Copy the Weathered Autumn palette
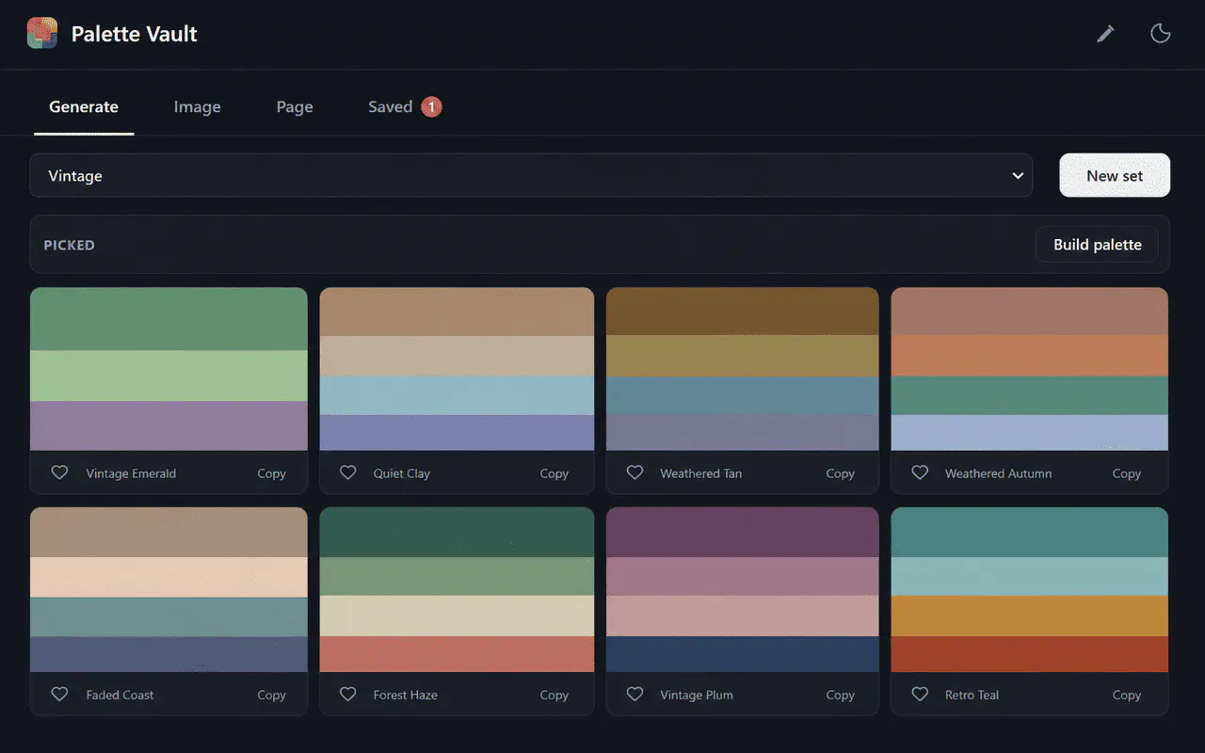 1126,473
